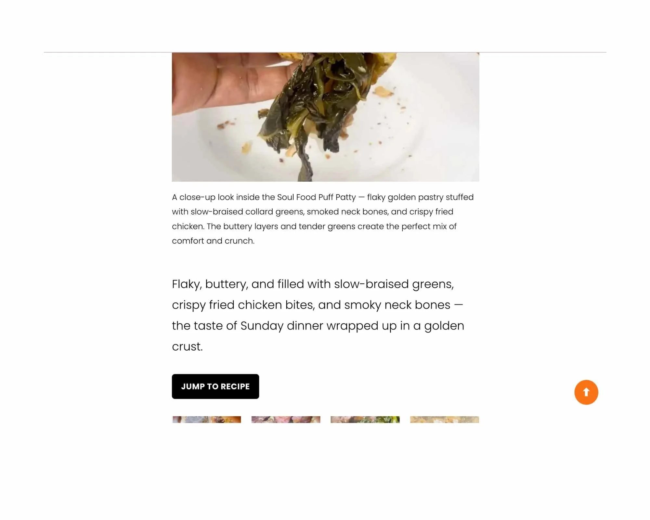Click "comfort and crunch." at the caption end
Screen dimensions: 650x520
(x=213, y=241)
